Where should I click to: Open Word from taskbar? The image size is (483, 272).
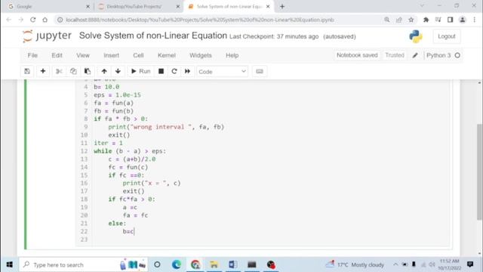click(233, 264)
